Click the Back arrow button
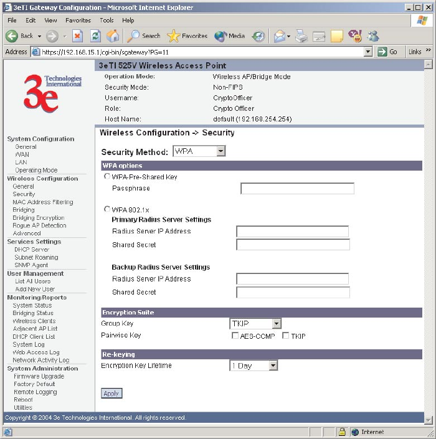Viewport: 436px width, 439px height. click(12, 36)
